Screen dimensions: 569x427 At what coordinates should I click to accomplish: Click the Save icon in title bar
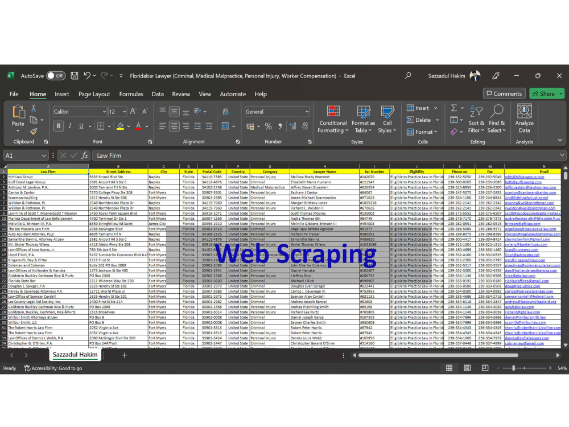tap(75, 76)
